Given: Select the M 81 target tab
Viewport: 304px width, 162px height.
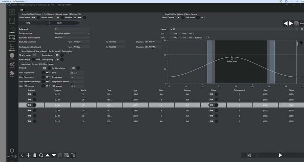Looking at the screenshot, I should tap(65, 23).
